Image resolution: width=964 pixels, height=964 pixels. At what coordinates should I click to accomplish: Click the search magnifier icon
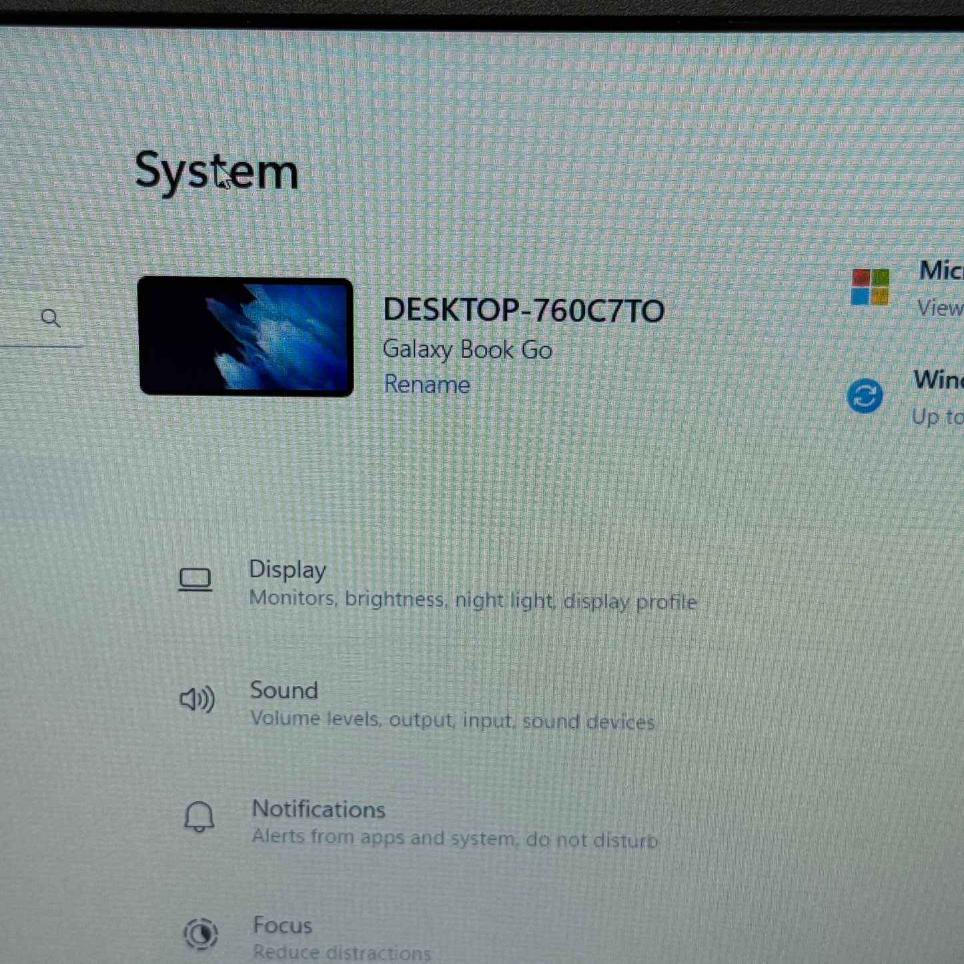pos(51,318)
